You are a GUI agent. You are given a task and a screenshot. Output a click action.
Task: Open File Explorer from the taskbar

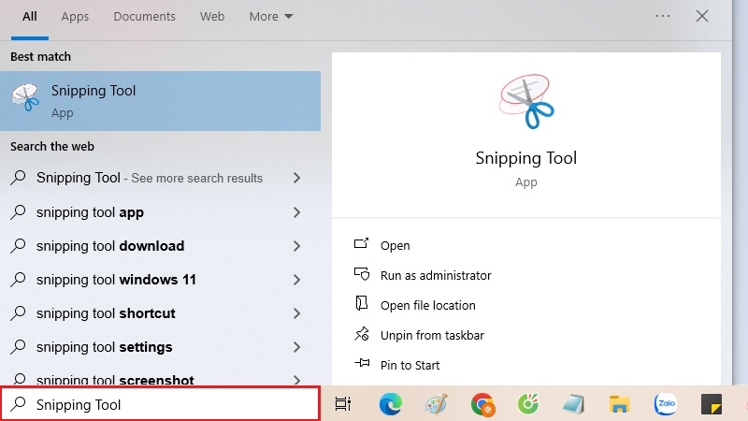(619, 404)
